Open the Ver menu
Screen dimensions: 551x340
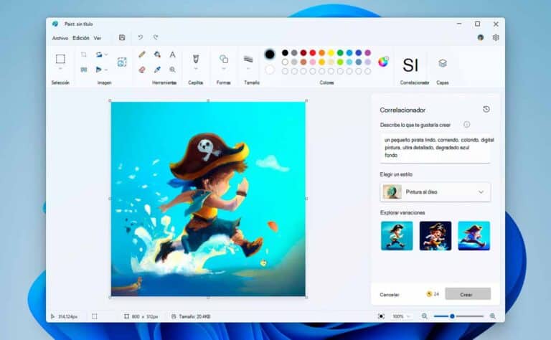pos(98,38)
